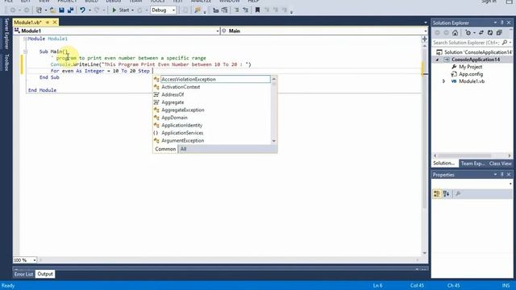Click the Solution Explorer search magnifier icon
Screen dimensions: 516x290
505,43
